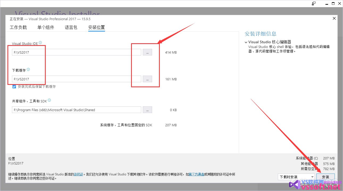Click the 系统缓存、工具和位置固定的 SDK label
The height and width of the screenshot is (191, 343).
pos(126,125)
